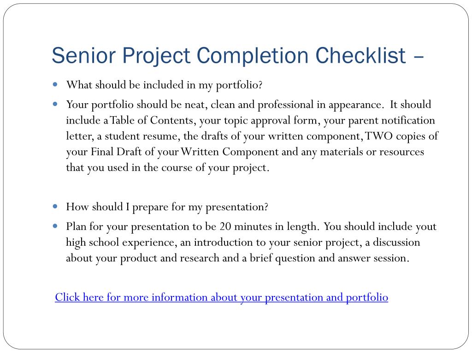Click the question 'How should I prepare for my presentation?'
This screenshot has width=472, height=354.
click(x=167, y=207)
